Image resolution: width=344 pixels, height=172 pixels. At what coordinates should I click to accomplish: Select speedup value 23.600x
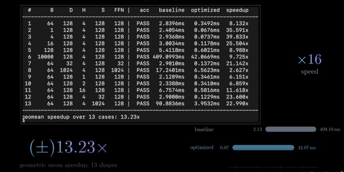[x=237, y=97]
